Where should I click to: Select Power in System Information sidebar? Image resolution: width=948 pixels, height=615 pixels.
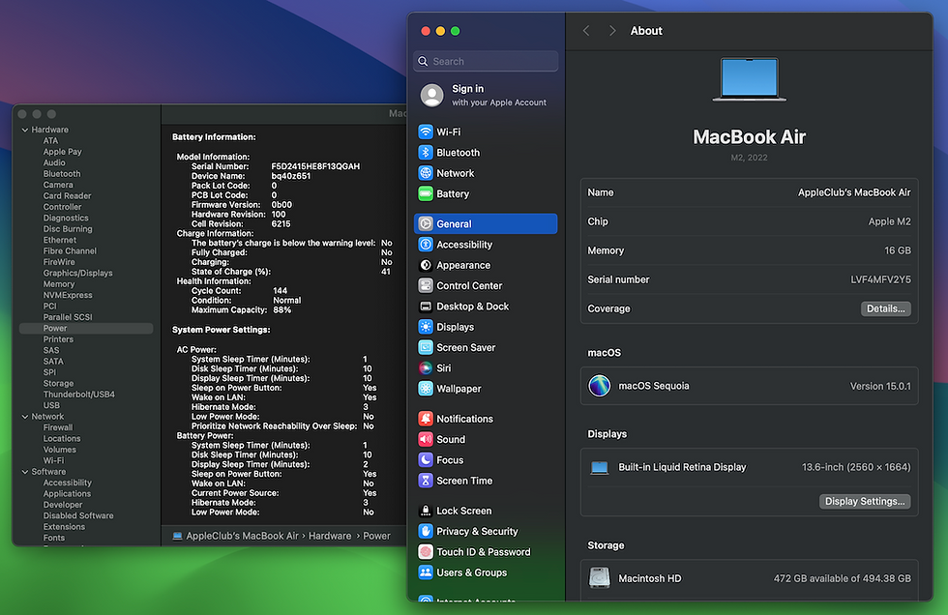pos(86,328)
